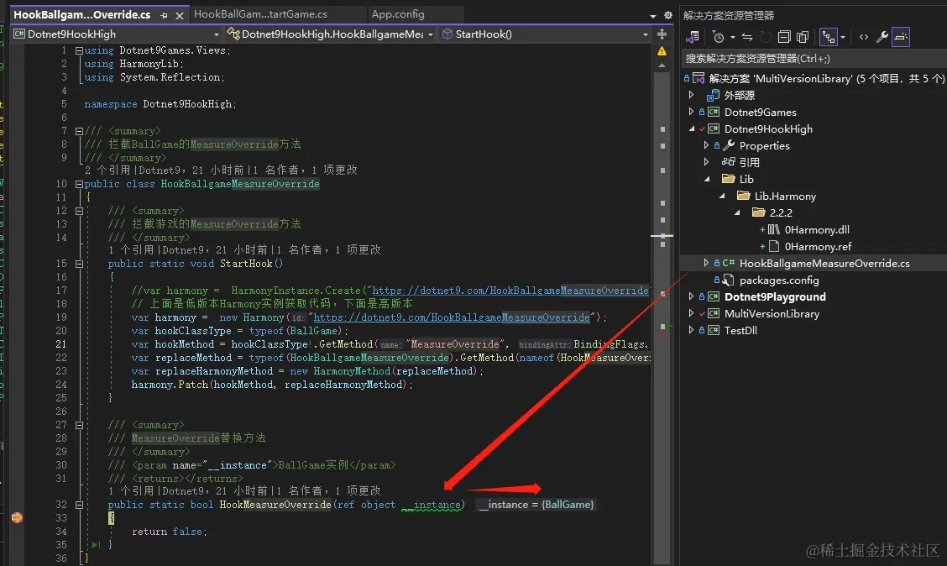
Task: Click the CodeLens references text above line 10
Action: point(221,170)
